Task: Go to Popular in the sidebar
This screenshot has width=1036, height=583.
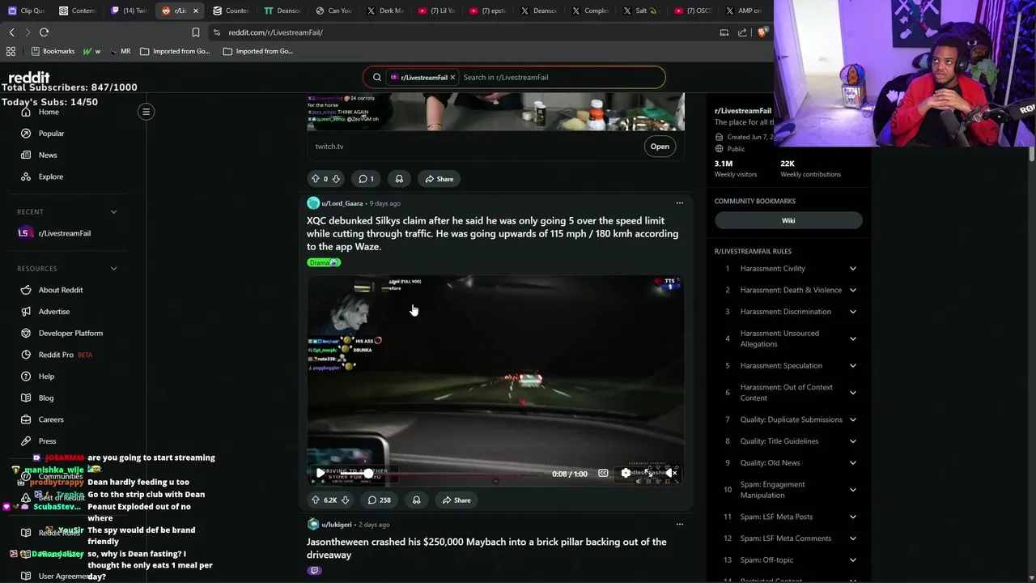Action: coord(51,134)
